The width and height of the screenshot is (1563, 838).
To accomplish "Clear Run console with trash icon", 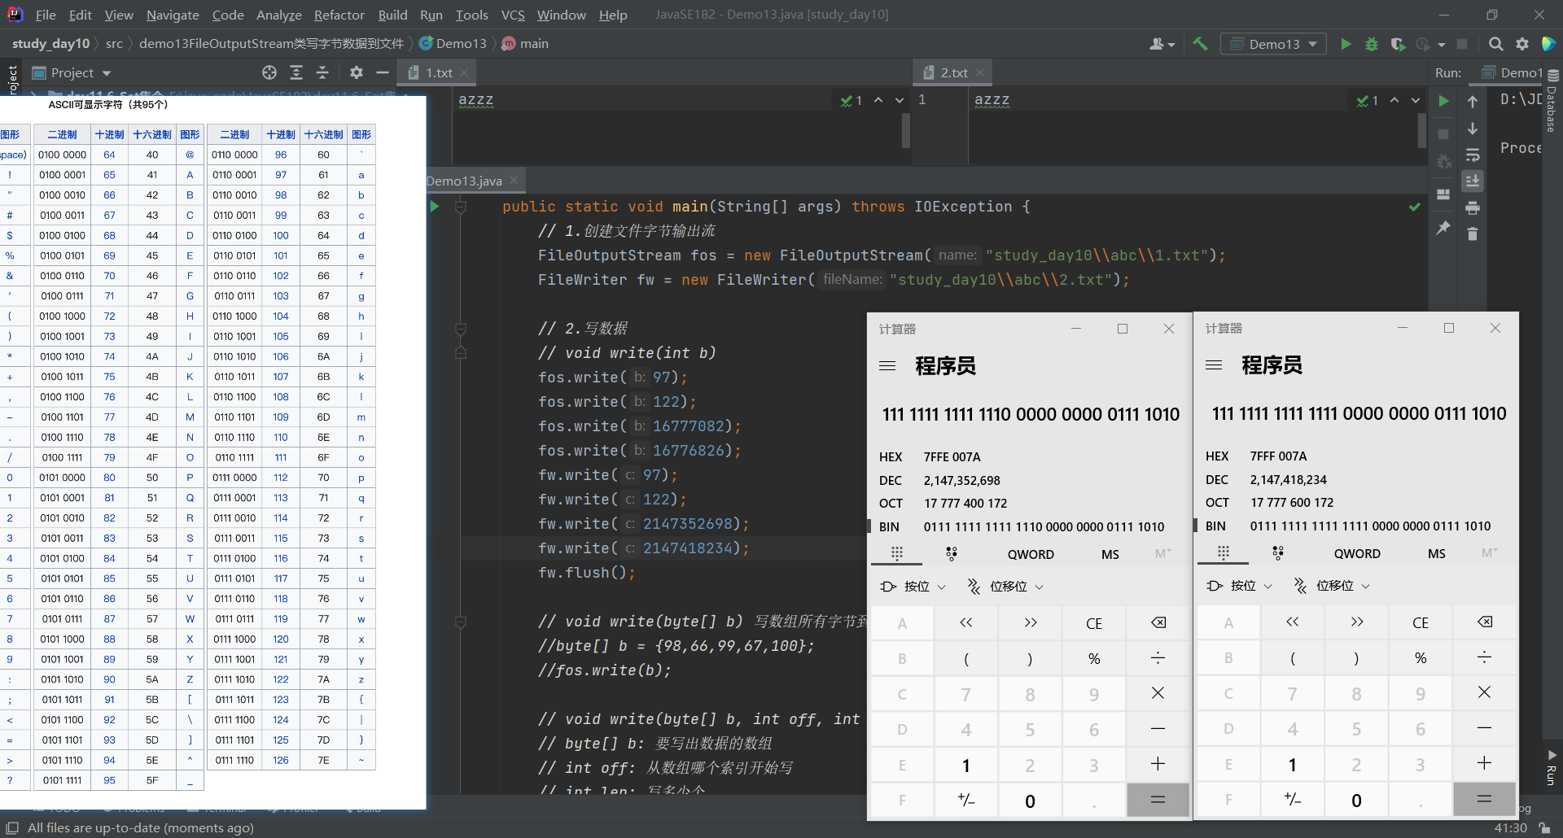I will tap(1473, 234).
